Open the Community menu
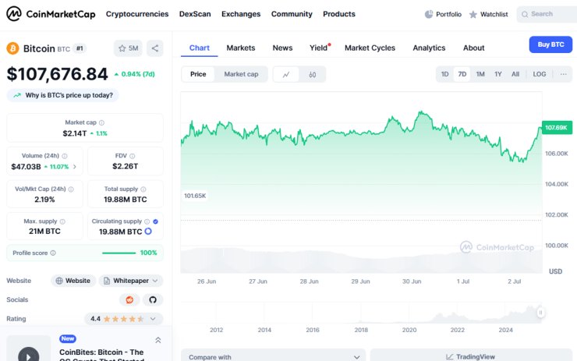 click(292, 14)
